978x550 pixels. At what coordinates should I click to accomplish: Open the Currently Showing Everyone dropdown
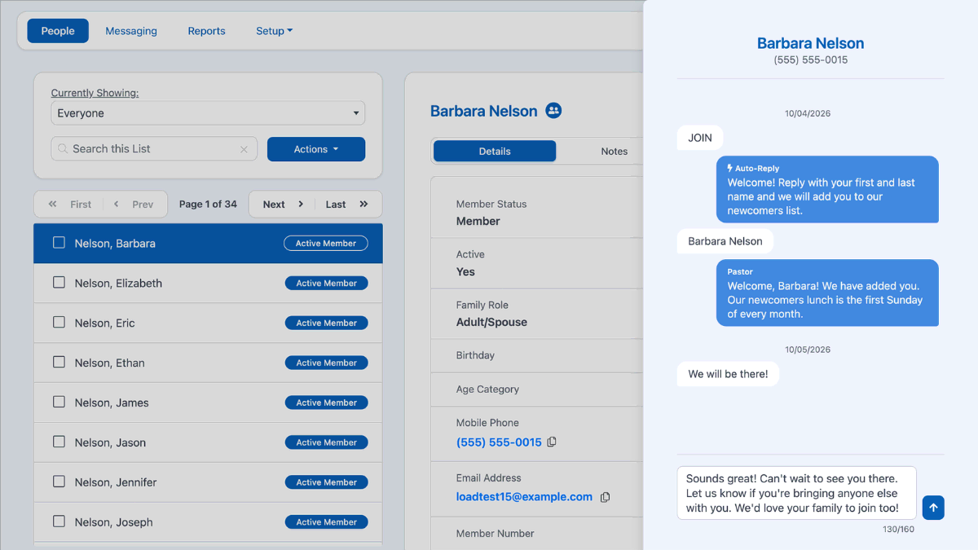point(208,113)
